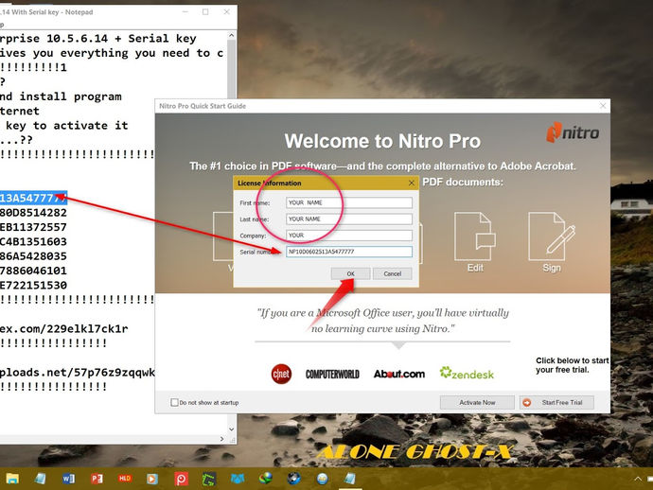Viewport: 653px width, 490px height.
Task: Close the License Information dialog
Action: (x=412, y=183)
